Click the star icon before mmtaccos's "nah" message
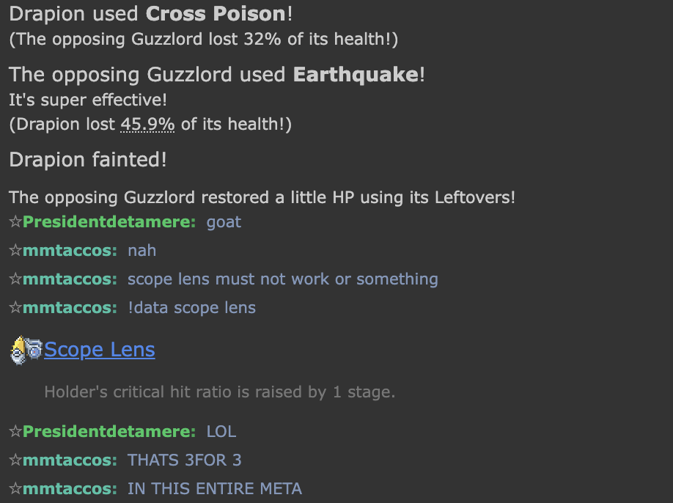 click(15, 251)
